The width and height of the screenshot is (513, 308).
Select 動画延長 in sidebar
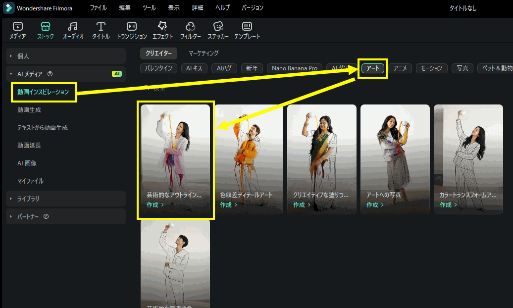pos(29,145)
